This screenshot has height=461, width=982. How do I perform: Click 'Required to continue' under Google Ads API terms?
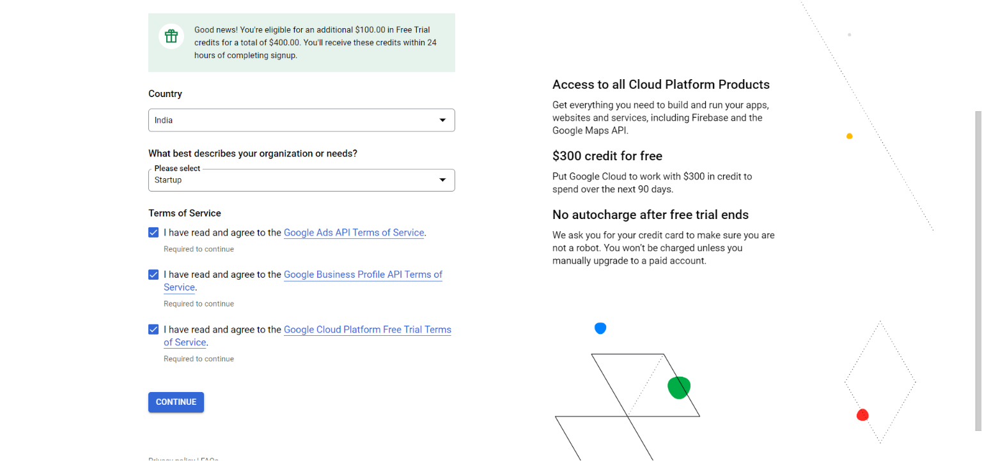click(199, 249)
